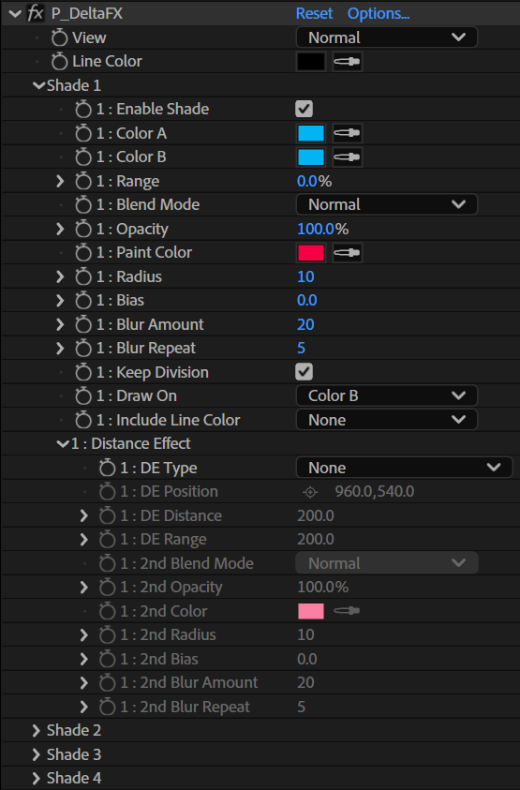Expand the Shade 2 group
The image size is (520, 790).
37,731
